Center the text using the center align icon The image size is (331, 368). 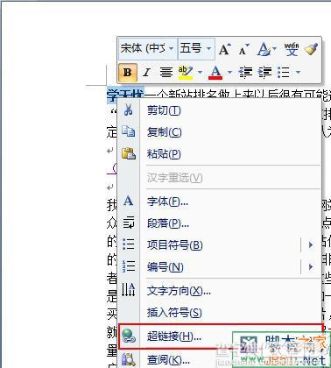tap(166, 72)
